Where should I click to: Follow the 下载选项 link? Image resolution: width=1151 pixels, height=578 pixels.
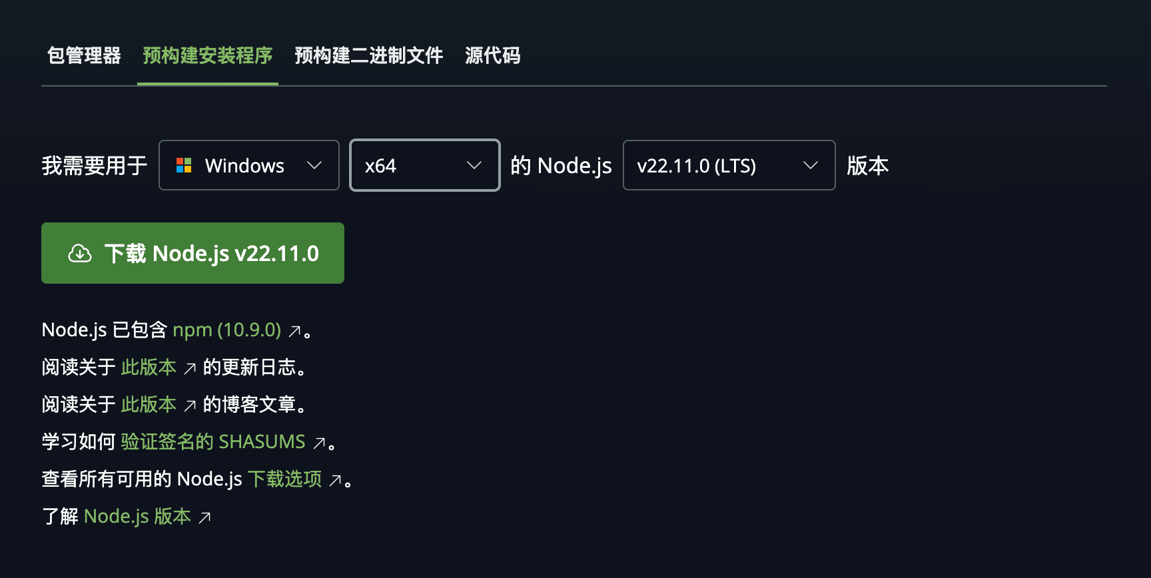tap(284, 479)
